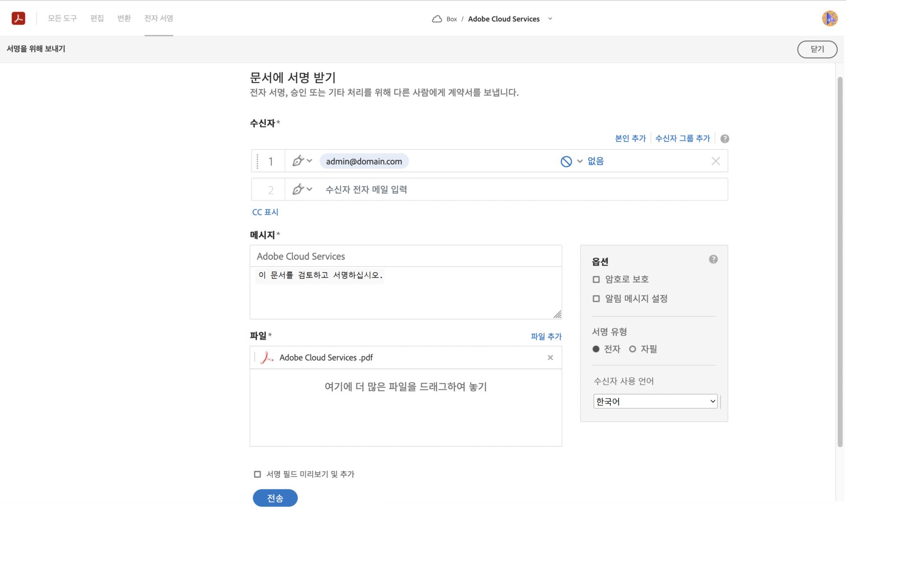Remove Adobe Cloud Services .pdf file
The image size is (911, 587).
(550, 358)
